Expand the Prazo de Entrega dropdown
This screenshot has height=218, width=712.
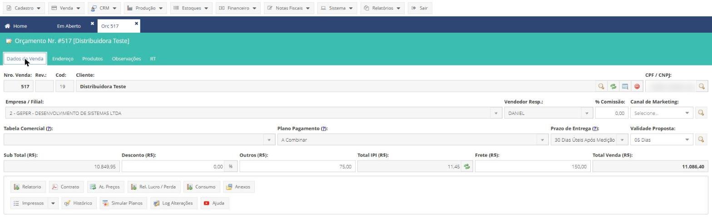(x=623, y=140)
